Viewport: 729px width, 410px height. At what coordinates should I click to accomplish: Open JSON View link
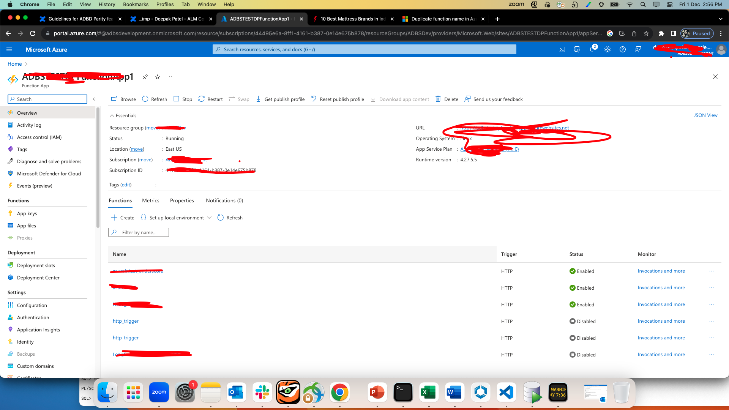click(705, 115)
